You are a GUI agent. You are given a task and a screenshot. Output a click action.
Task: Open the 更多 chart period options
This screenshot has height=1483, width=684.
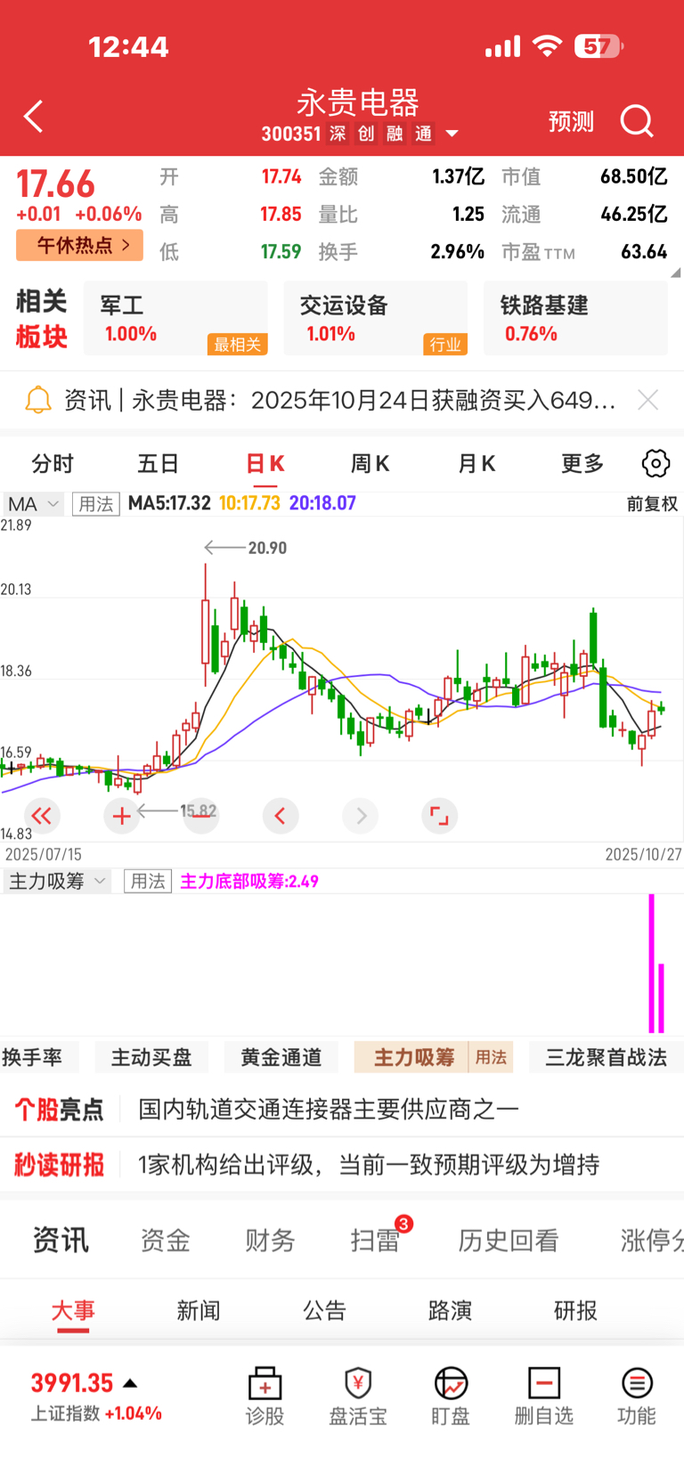point(582,463)
